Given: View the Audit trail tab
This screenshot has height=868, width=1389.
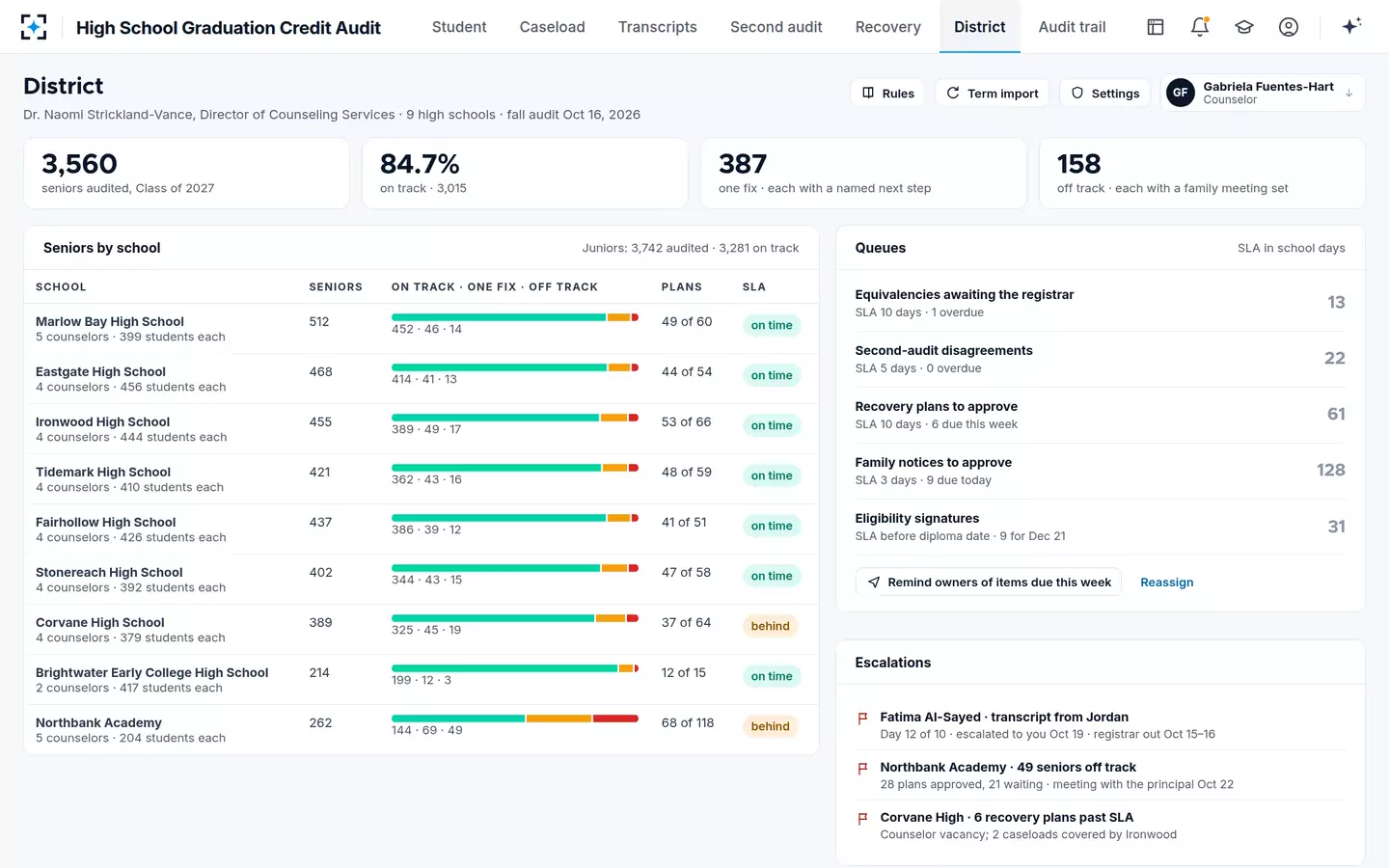Looking at the screenshot, I should [x=1073, y=27].
